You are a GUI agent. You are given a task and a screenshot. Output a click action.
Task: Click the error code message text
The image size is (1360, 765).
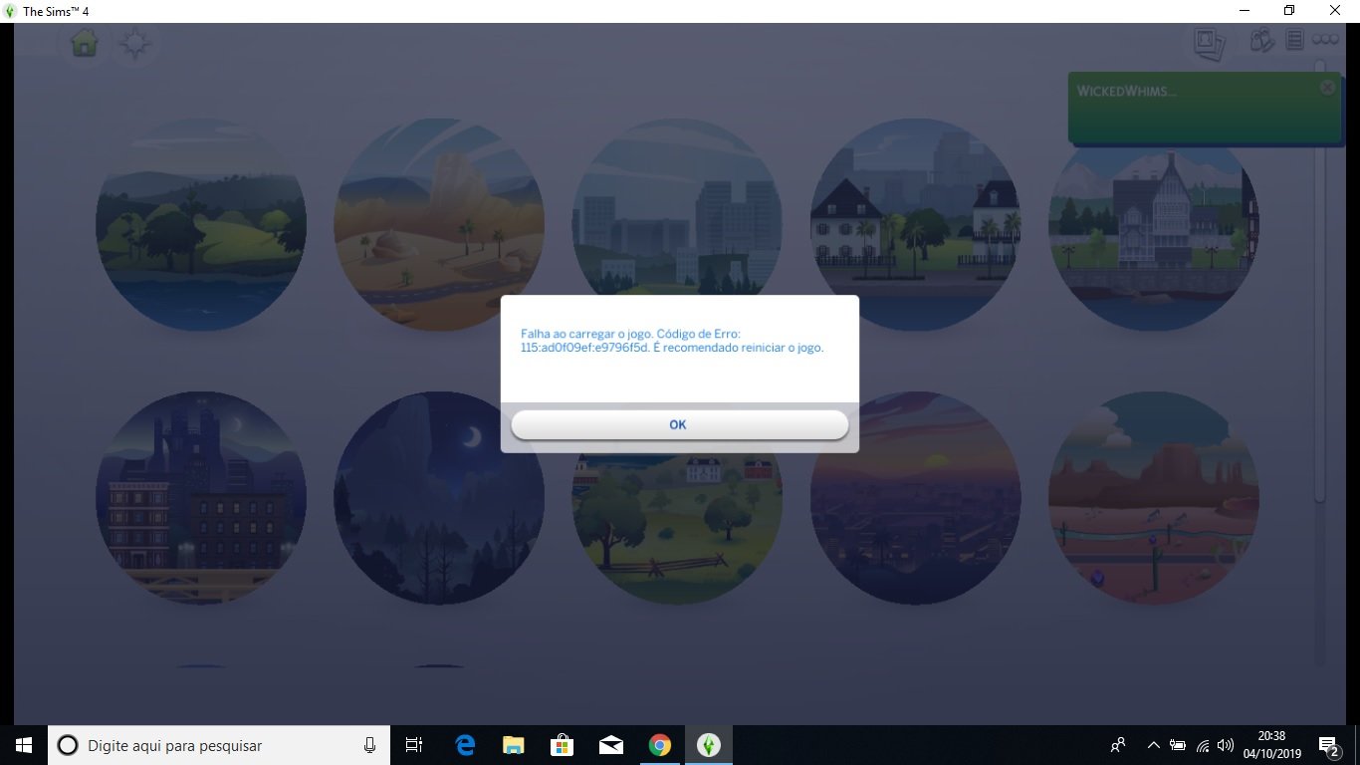point(673,341)
